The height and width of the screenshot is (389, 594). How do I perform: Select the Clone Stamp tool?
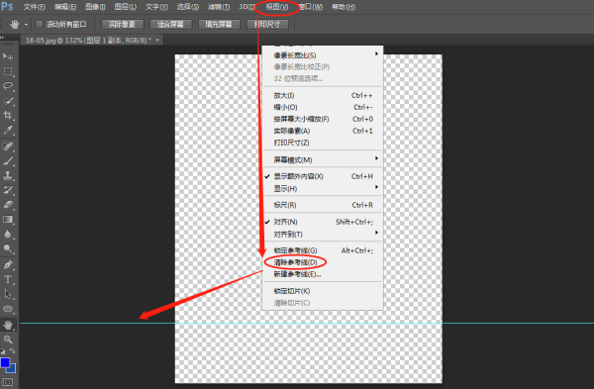(8, 175)
